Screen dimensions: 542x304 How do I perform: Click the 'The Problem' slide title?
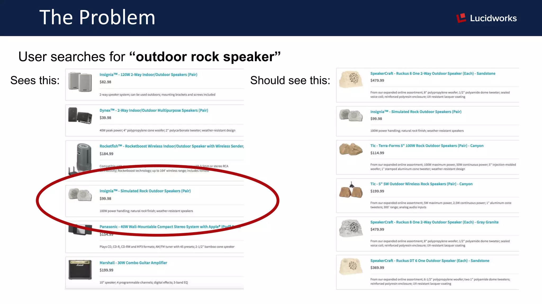(97, 17)
